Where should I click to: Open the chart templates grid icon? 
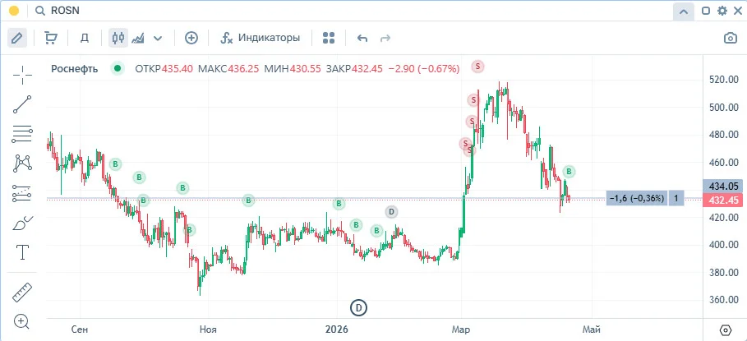coord(329,38)
